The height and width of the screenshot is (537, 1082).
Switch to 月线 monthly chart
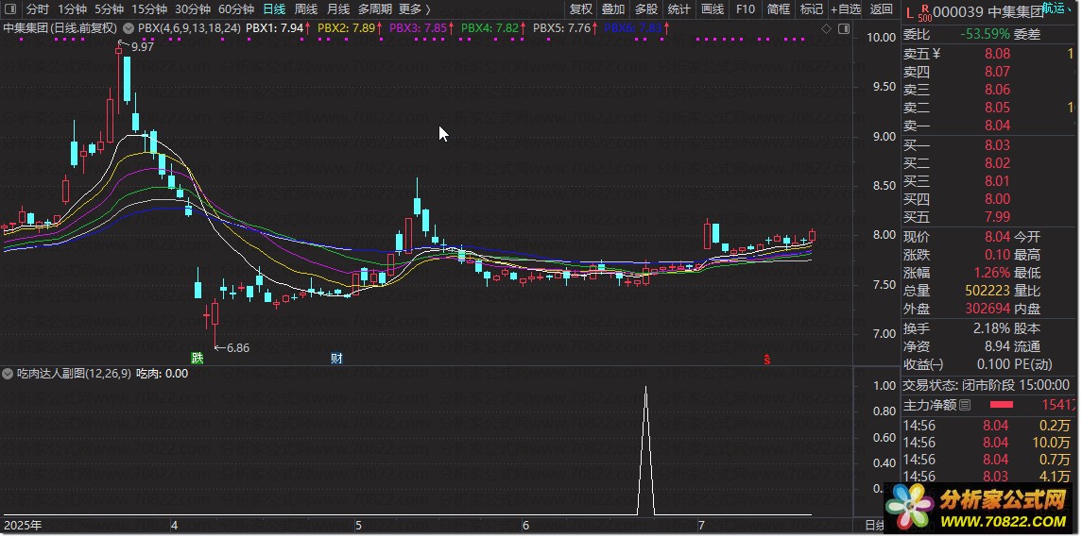[x=337, y=8]
